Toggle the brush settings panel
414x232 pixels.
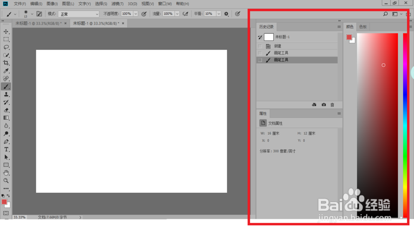point(39,14)
